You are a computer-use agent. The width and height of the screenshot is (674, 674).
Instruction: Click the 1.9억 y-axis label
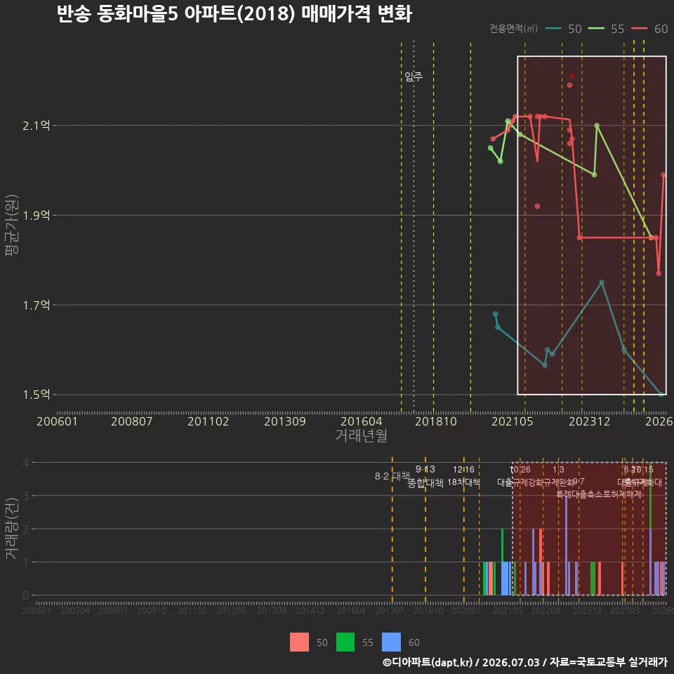[37, 216]
